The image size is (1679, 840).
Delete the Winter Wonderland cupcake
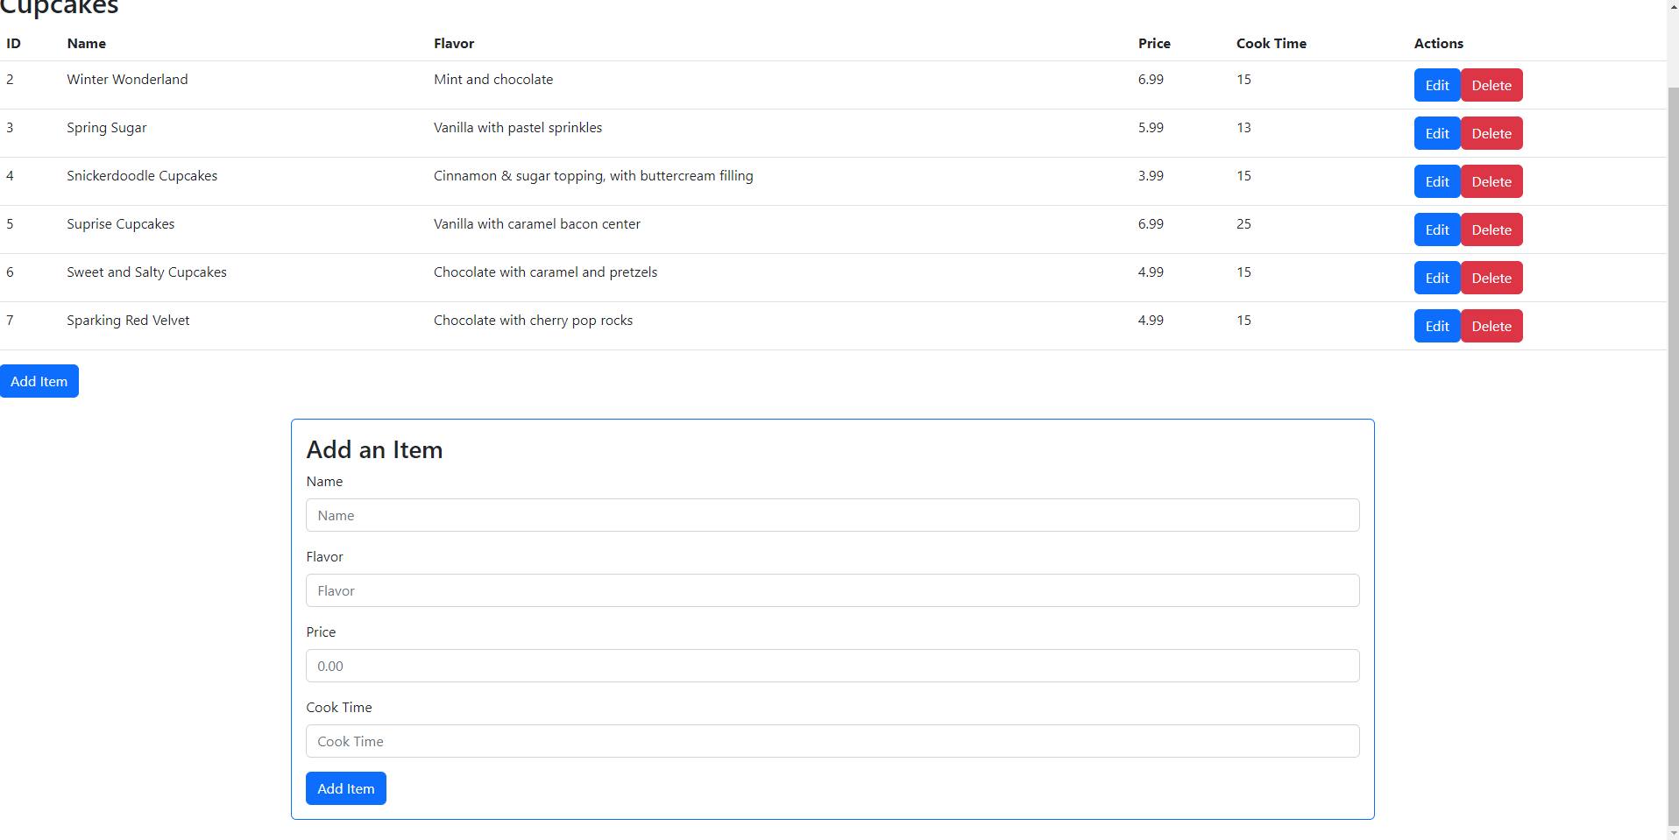click(1491, 85)
